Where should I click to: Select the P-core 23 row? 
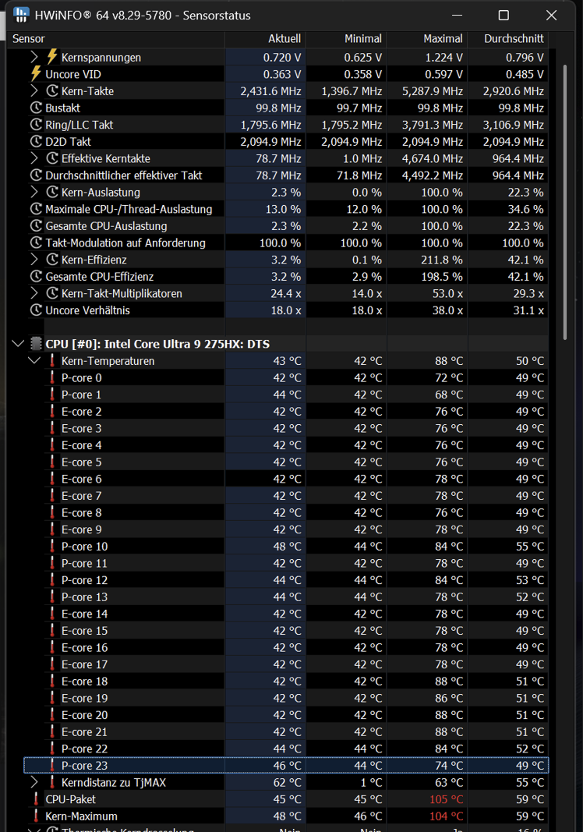[x=287, y=765]
